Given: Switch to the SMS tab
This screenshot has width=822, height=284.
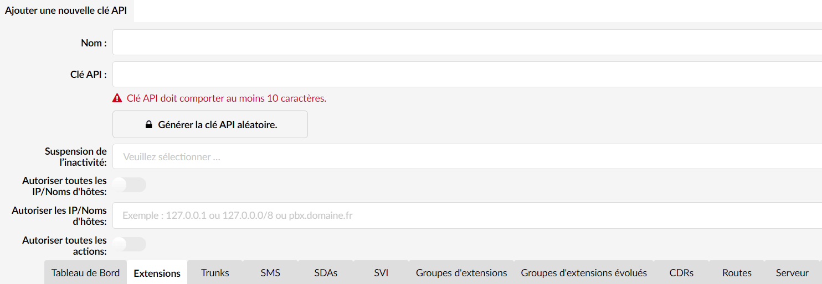Looking at the screenshot, I should click(270, 272).
